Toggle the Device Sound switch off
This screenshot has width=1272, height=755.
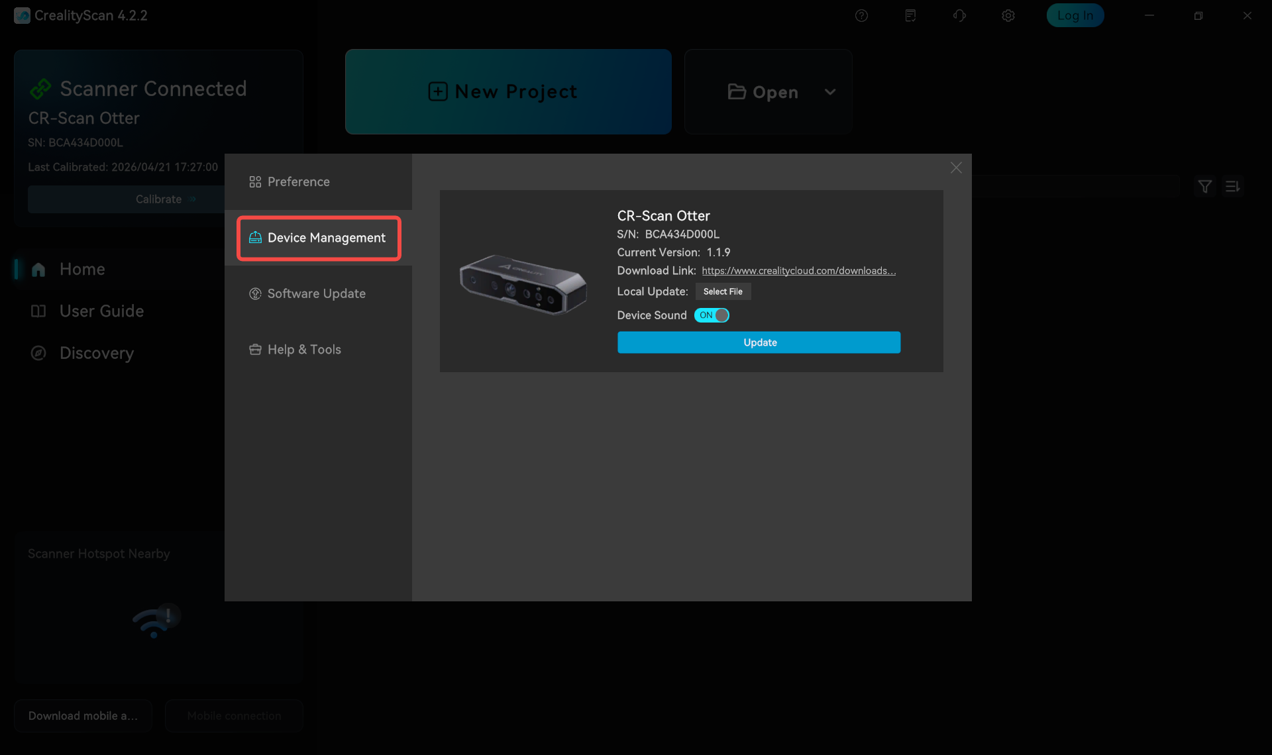point(712,315)
